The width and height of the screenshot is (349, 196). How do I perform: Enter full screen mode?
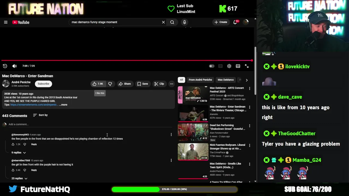tap(247, 66)
